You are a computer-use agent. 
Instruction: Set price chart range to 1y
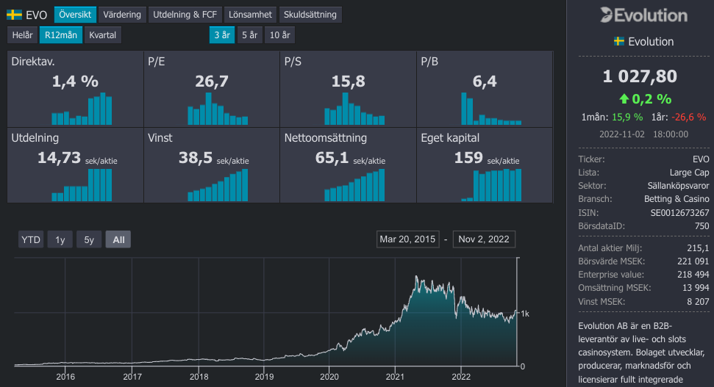pos(60,239)
